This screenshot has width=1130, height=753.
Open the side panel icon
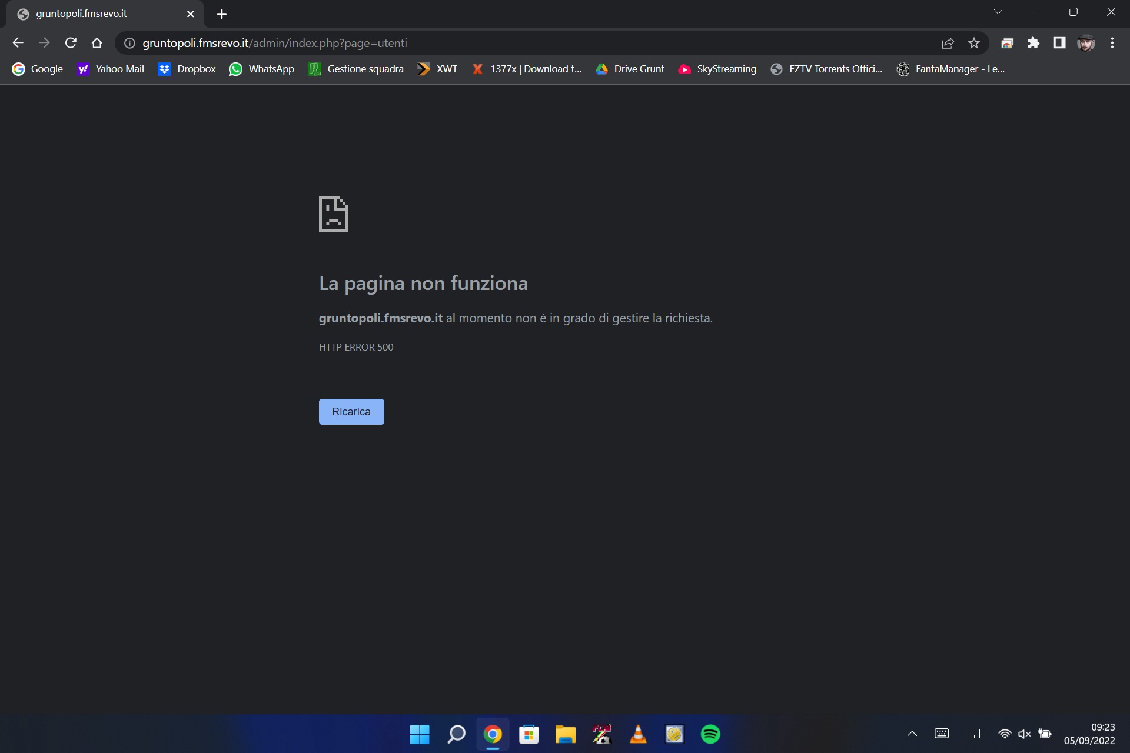pyautogui.click(x=1059, y=43)
